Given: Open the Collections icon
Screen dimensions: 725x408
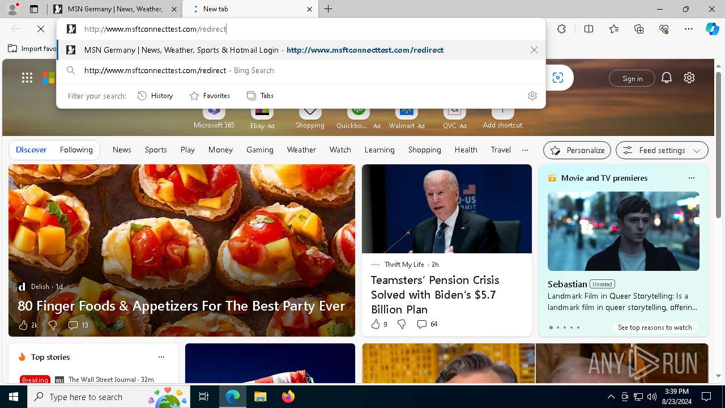Looking at the screenshot, I should point(639,29).
